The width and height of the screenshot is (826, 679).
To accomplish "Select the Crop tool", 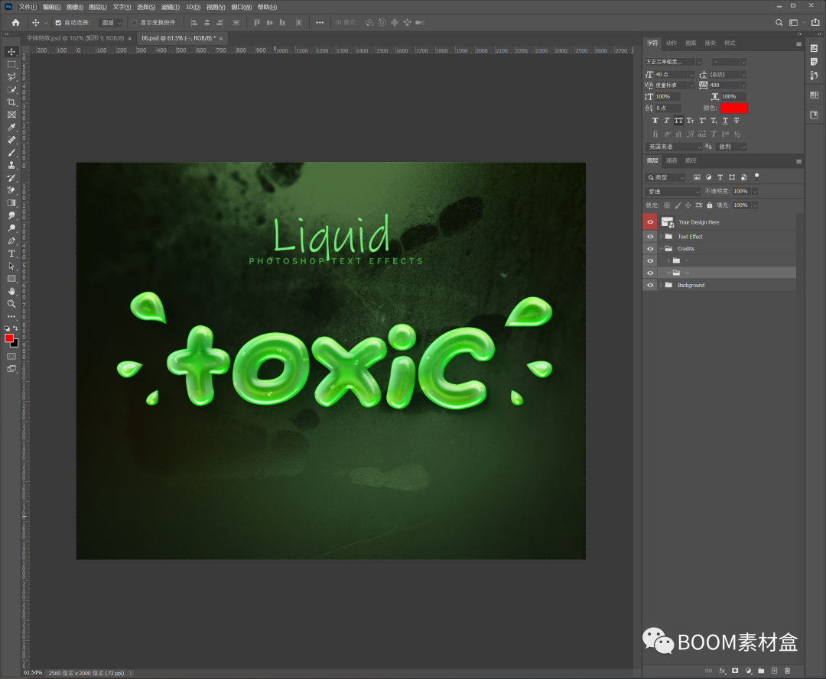I will [x=11, y=102].
